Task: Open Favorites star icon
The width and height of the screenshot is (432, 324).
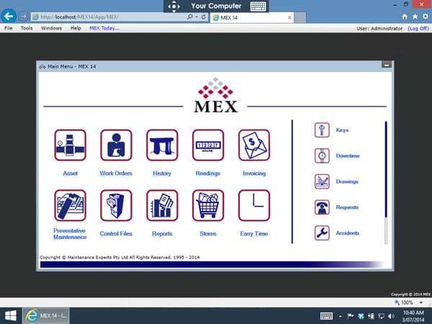Action: click(415, 17)
